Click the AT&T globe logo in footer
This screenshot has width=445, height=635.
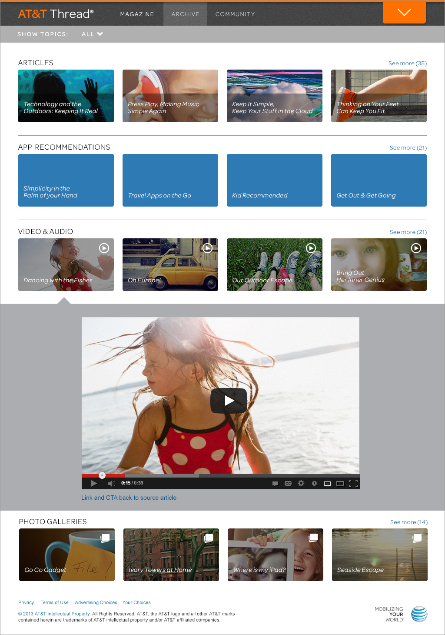tap(419, 614)
